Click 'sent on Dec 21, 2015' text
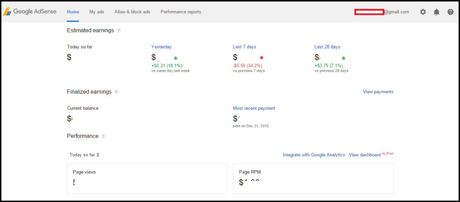The height and width of the screenshot is (202, 460). 251,126
